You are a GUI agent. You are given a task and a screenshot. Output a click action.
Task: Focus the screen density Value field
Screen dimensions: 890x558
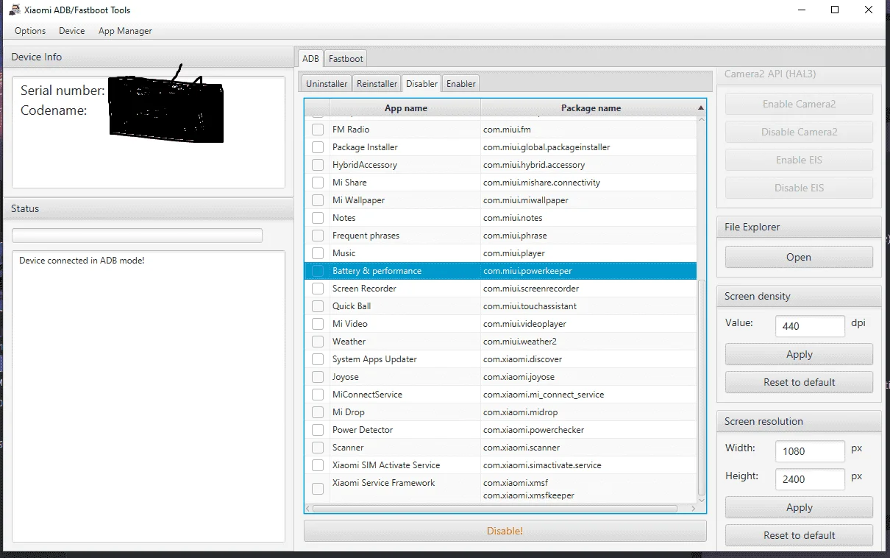click(x=810, y=326)
